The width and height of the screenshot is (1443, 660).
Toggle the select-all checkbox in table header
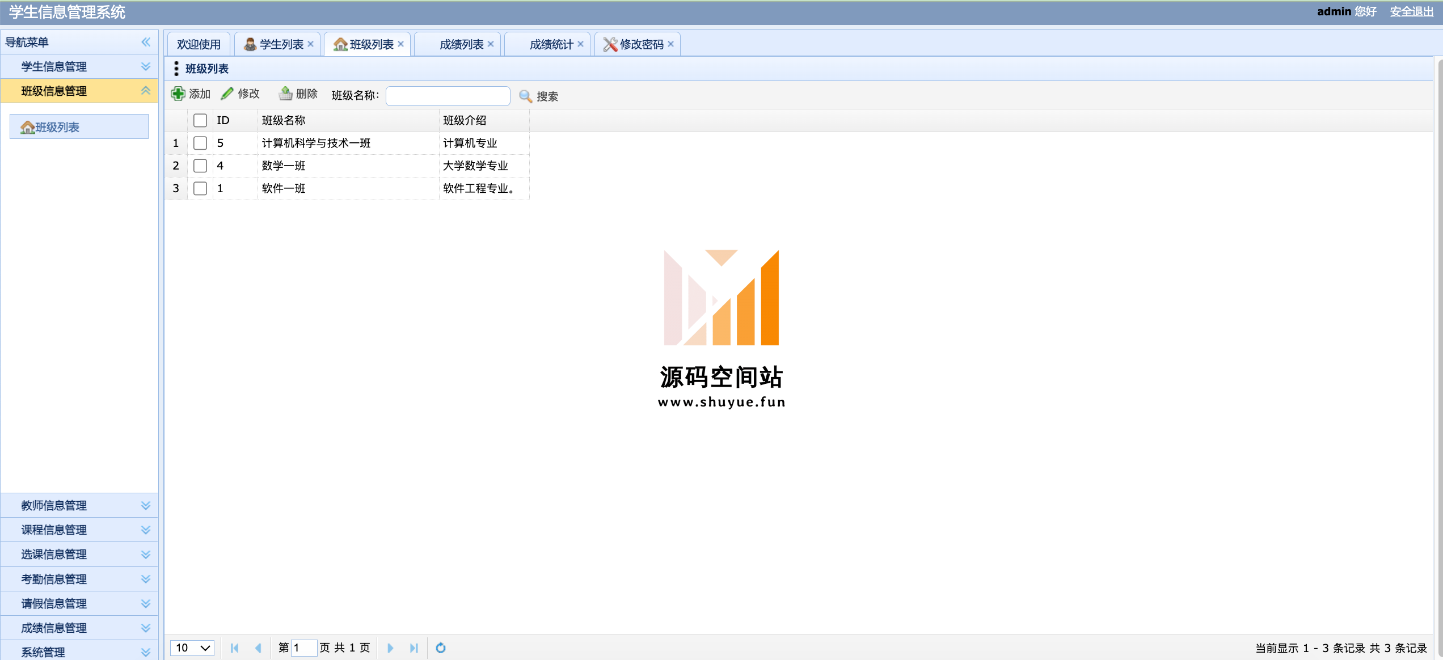[200, 120]
